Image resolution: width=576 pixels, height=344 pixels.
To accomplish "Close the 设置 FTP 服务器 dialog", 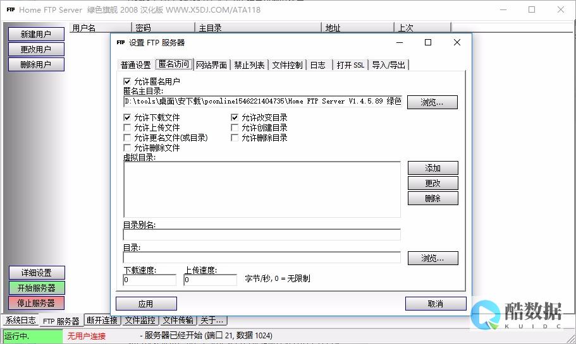I will (x=457, y=42).
